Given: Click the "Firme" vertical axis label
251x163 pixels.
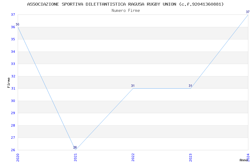Looking at the screenshot, I should tap(9, 82).
